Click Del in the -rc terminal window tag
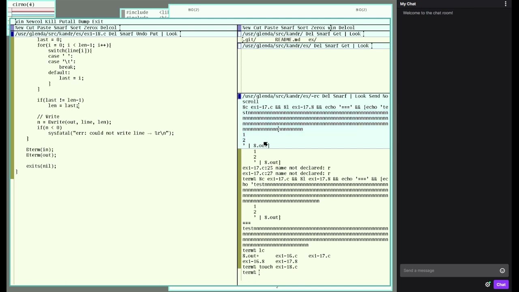 pos(326,96)
